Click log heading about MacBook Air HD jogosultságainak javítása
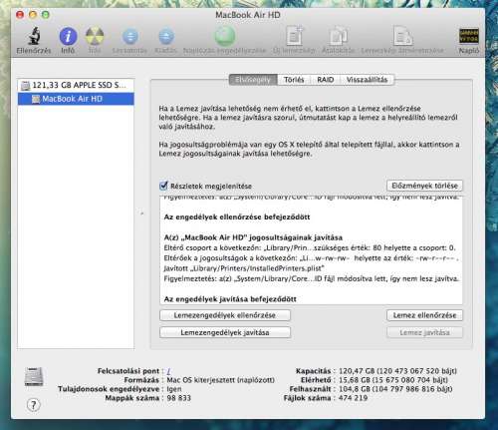Image resolution: width=498 pixels, height=430 pixels. pos(253,237)
